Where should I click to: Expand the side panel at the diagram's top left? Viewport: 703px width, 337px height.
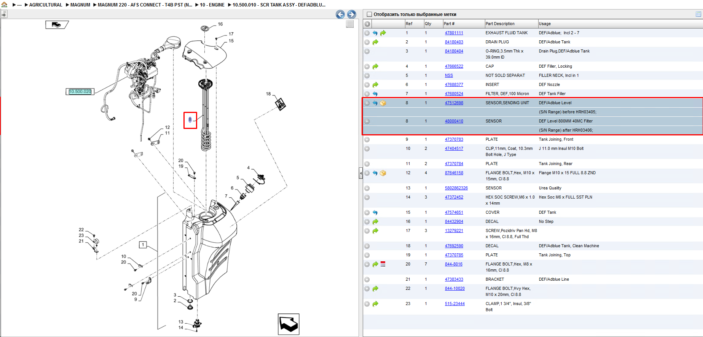click(4, 14)
